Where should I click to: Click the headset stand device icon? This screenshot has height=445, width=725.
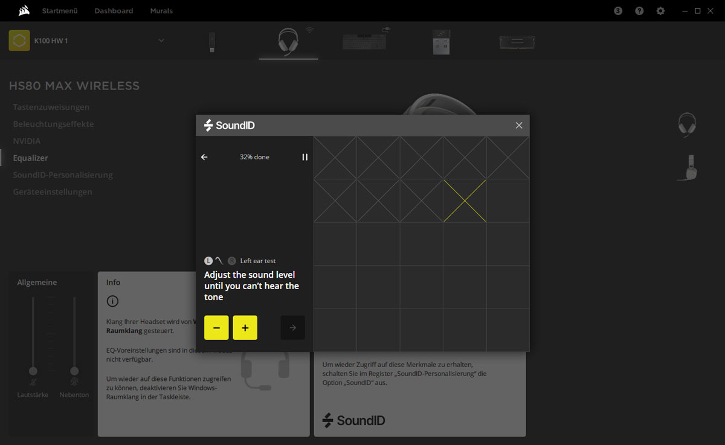[x=441, y=42]
